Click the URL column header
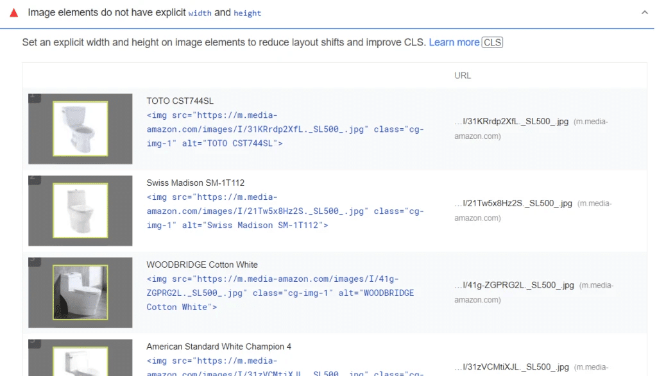The height and width of the screenshot is (376, 657). click(x=462, y=76)
